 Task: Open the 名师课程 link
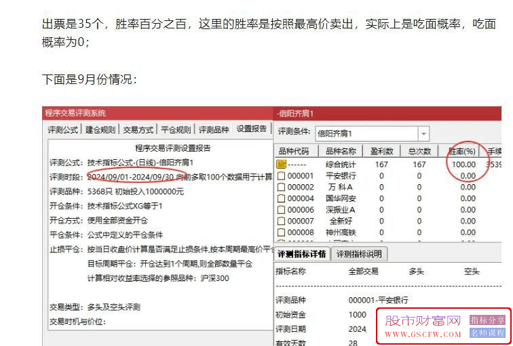click(487, 333)
